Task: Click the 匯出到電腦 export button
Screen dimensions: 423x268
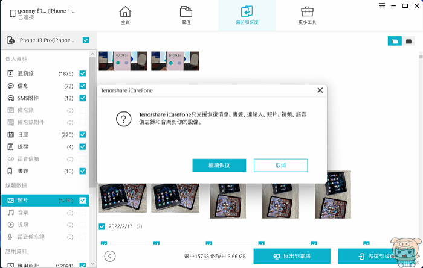Action: (292, 256)
